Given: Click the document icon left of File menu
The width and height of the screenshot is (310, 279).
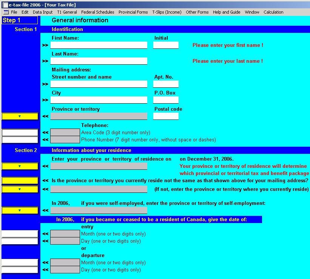Looking at the screenshot, I should pos(6,12).
